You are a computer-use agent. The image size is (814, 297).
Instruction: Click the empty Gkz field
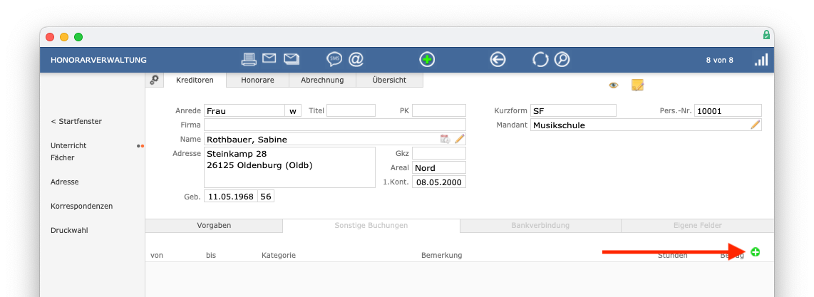pos(439,153)
